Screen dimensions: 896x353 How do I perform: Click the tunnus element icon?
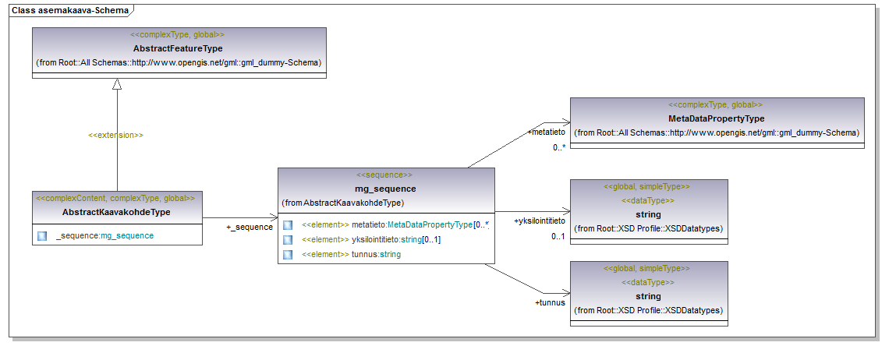click(x=288, y=255)
